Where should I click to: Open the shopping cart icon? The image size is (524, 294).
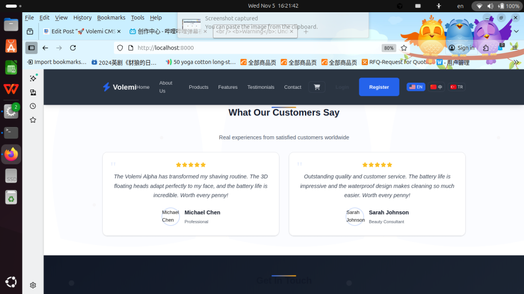pyautogui.click(x=317, y=87)
